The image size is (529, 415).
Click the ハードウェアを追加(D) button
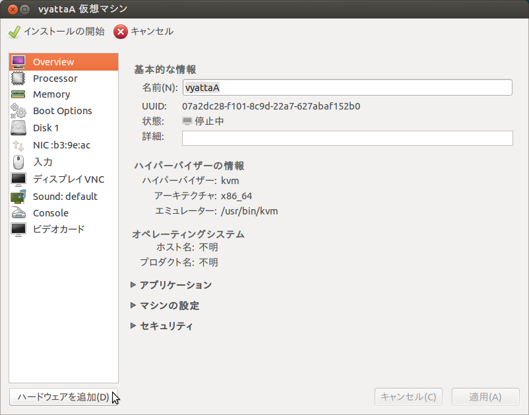[63, 397]
